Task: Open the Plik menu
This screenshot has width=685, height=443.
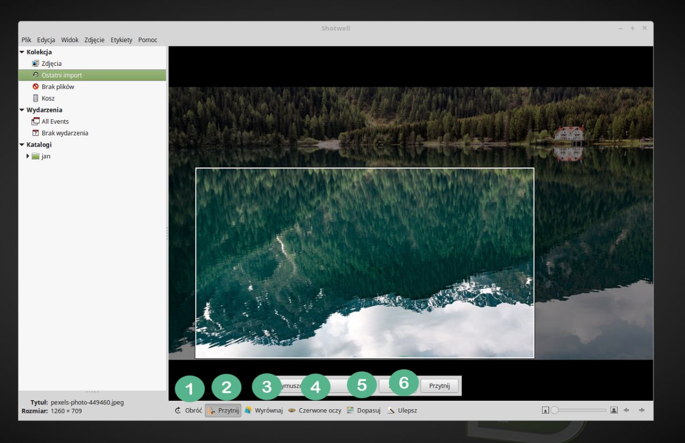Action: pos(26,40)
